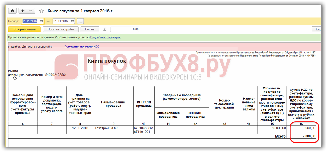327x152 pixels.
Task: Click the period end date field
Action: (x=61, y=21)
